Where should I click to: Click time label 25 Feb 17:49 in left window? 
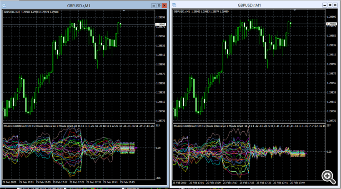click(x=127, y=182)
